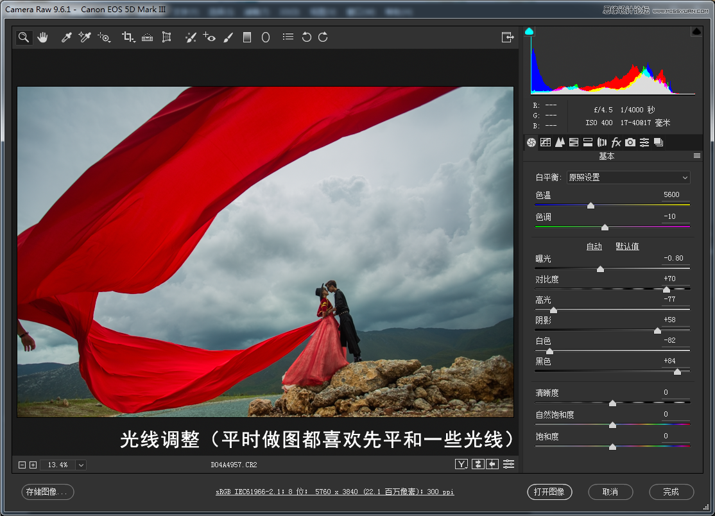Adjust the 对比度 contrast slider handle

[666, 290]
